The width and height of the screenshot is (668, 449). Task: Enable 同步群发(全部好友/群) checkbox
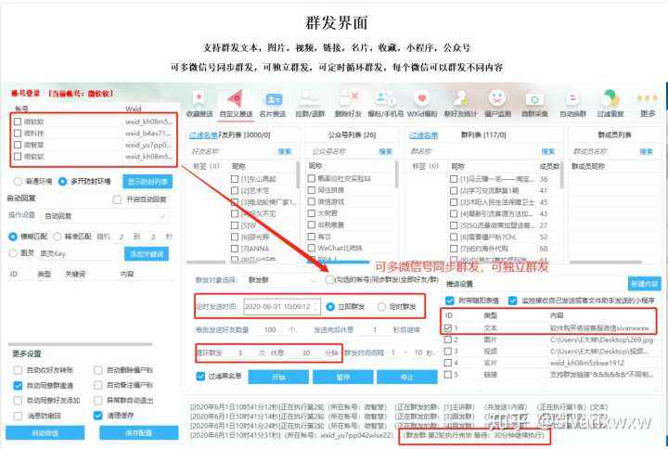point(329,280)
